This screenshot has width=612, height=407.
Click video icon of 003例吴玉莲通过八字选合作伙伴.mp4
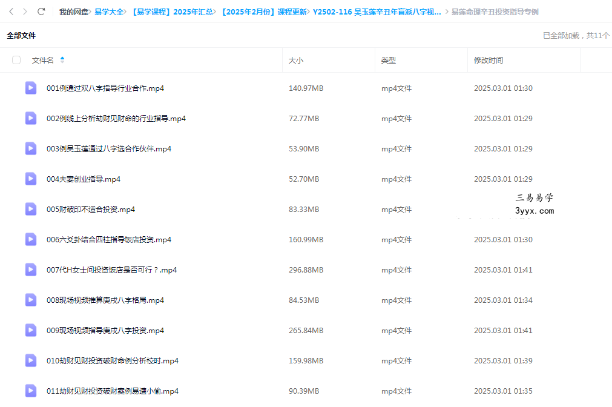(x=31, y=148)
